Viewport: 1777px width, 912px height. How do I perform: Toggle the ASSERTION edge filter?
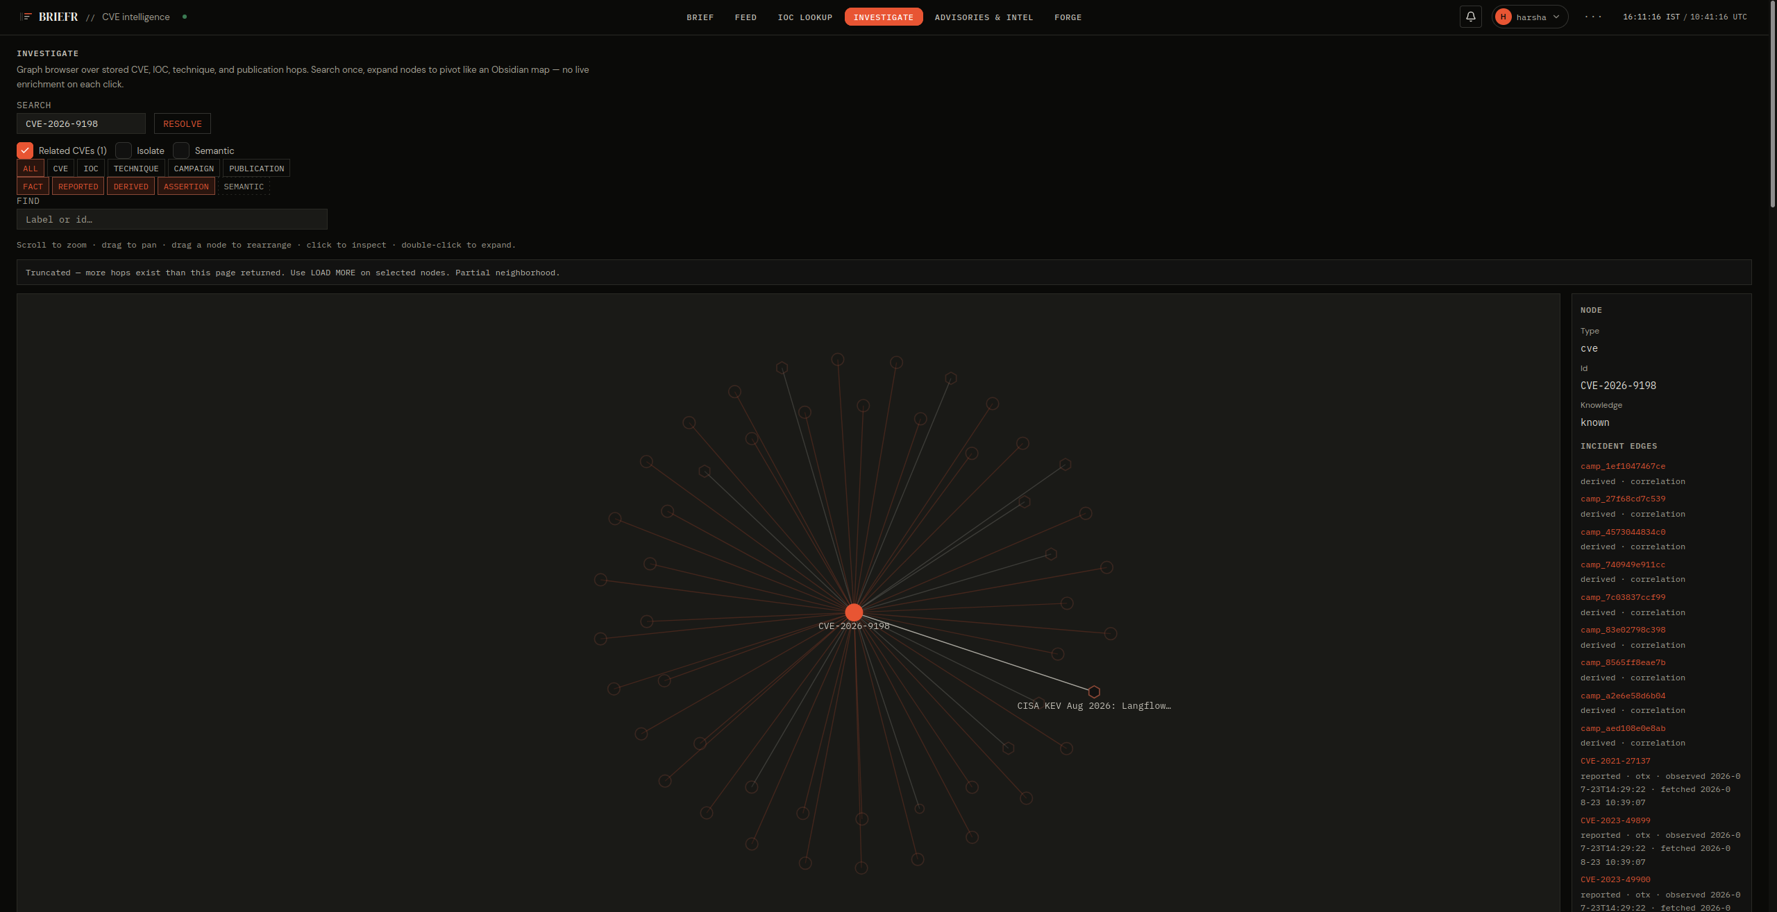pos(186,187)
